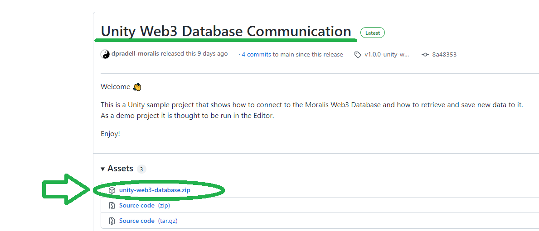Click the Assets count badge showing 3
The height and width of the screenshot is (231, 539).
point(141,169)
